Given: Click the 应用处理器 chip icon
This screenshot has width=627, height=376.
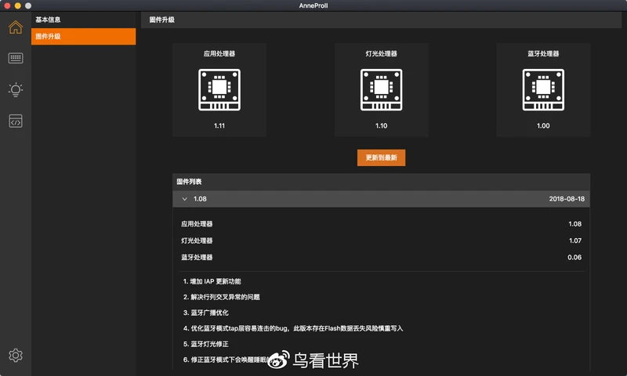Looking at the screenshot, I should tap(219, 89).
